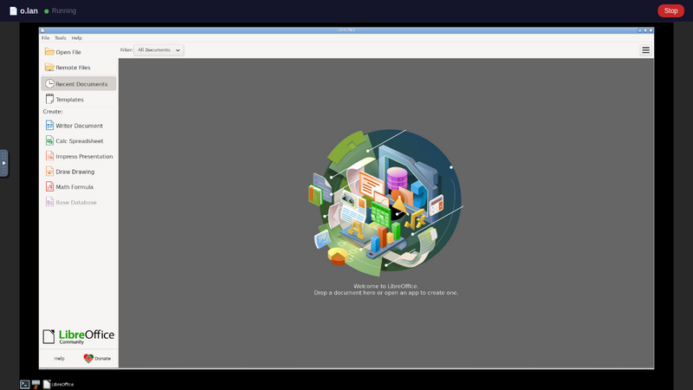693x390 pixels.
Task: Click the Stop button
Action: (x=670, y=10)
